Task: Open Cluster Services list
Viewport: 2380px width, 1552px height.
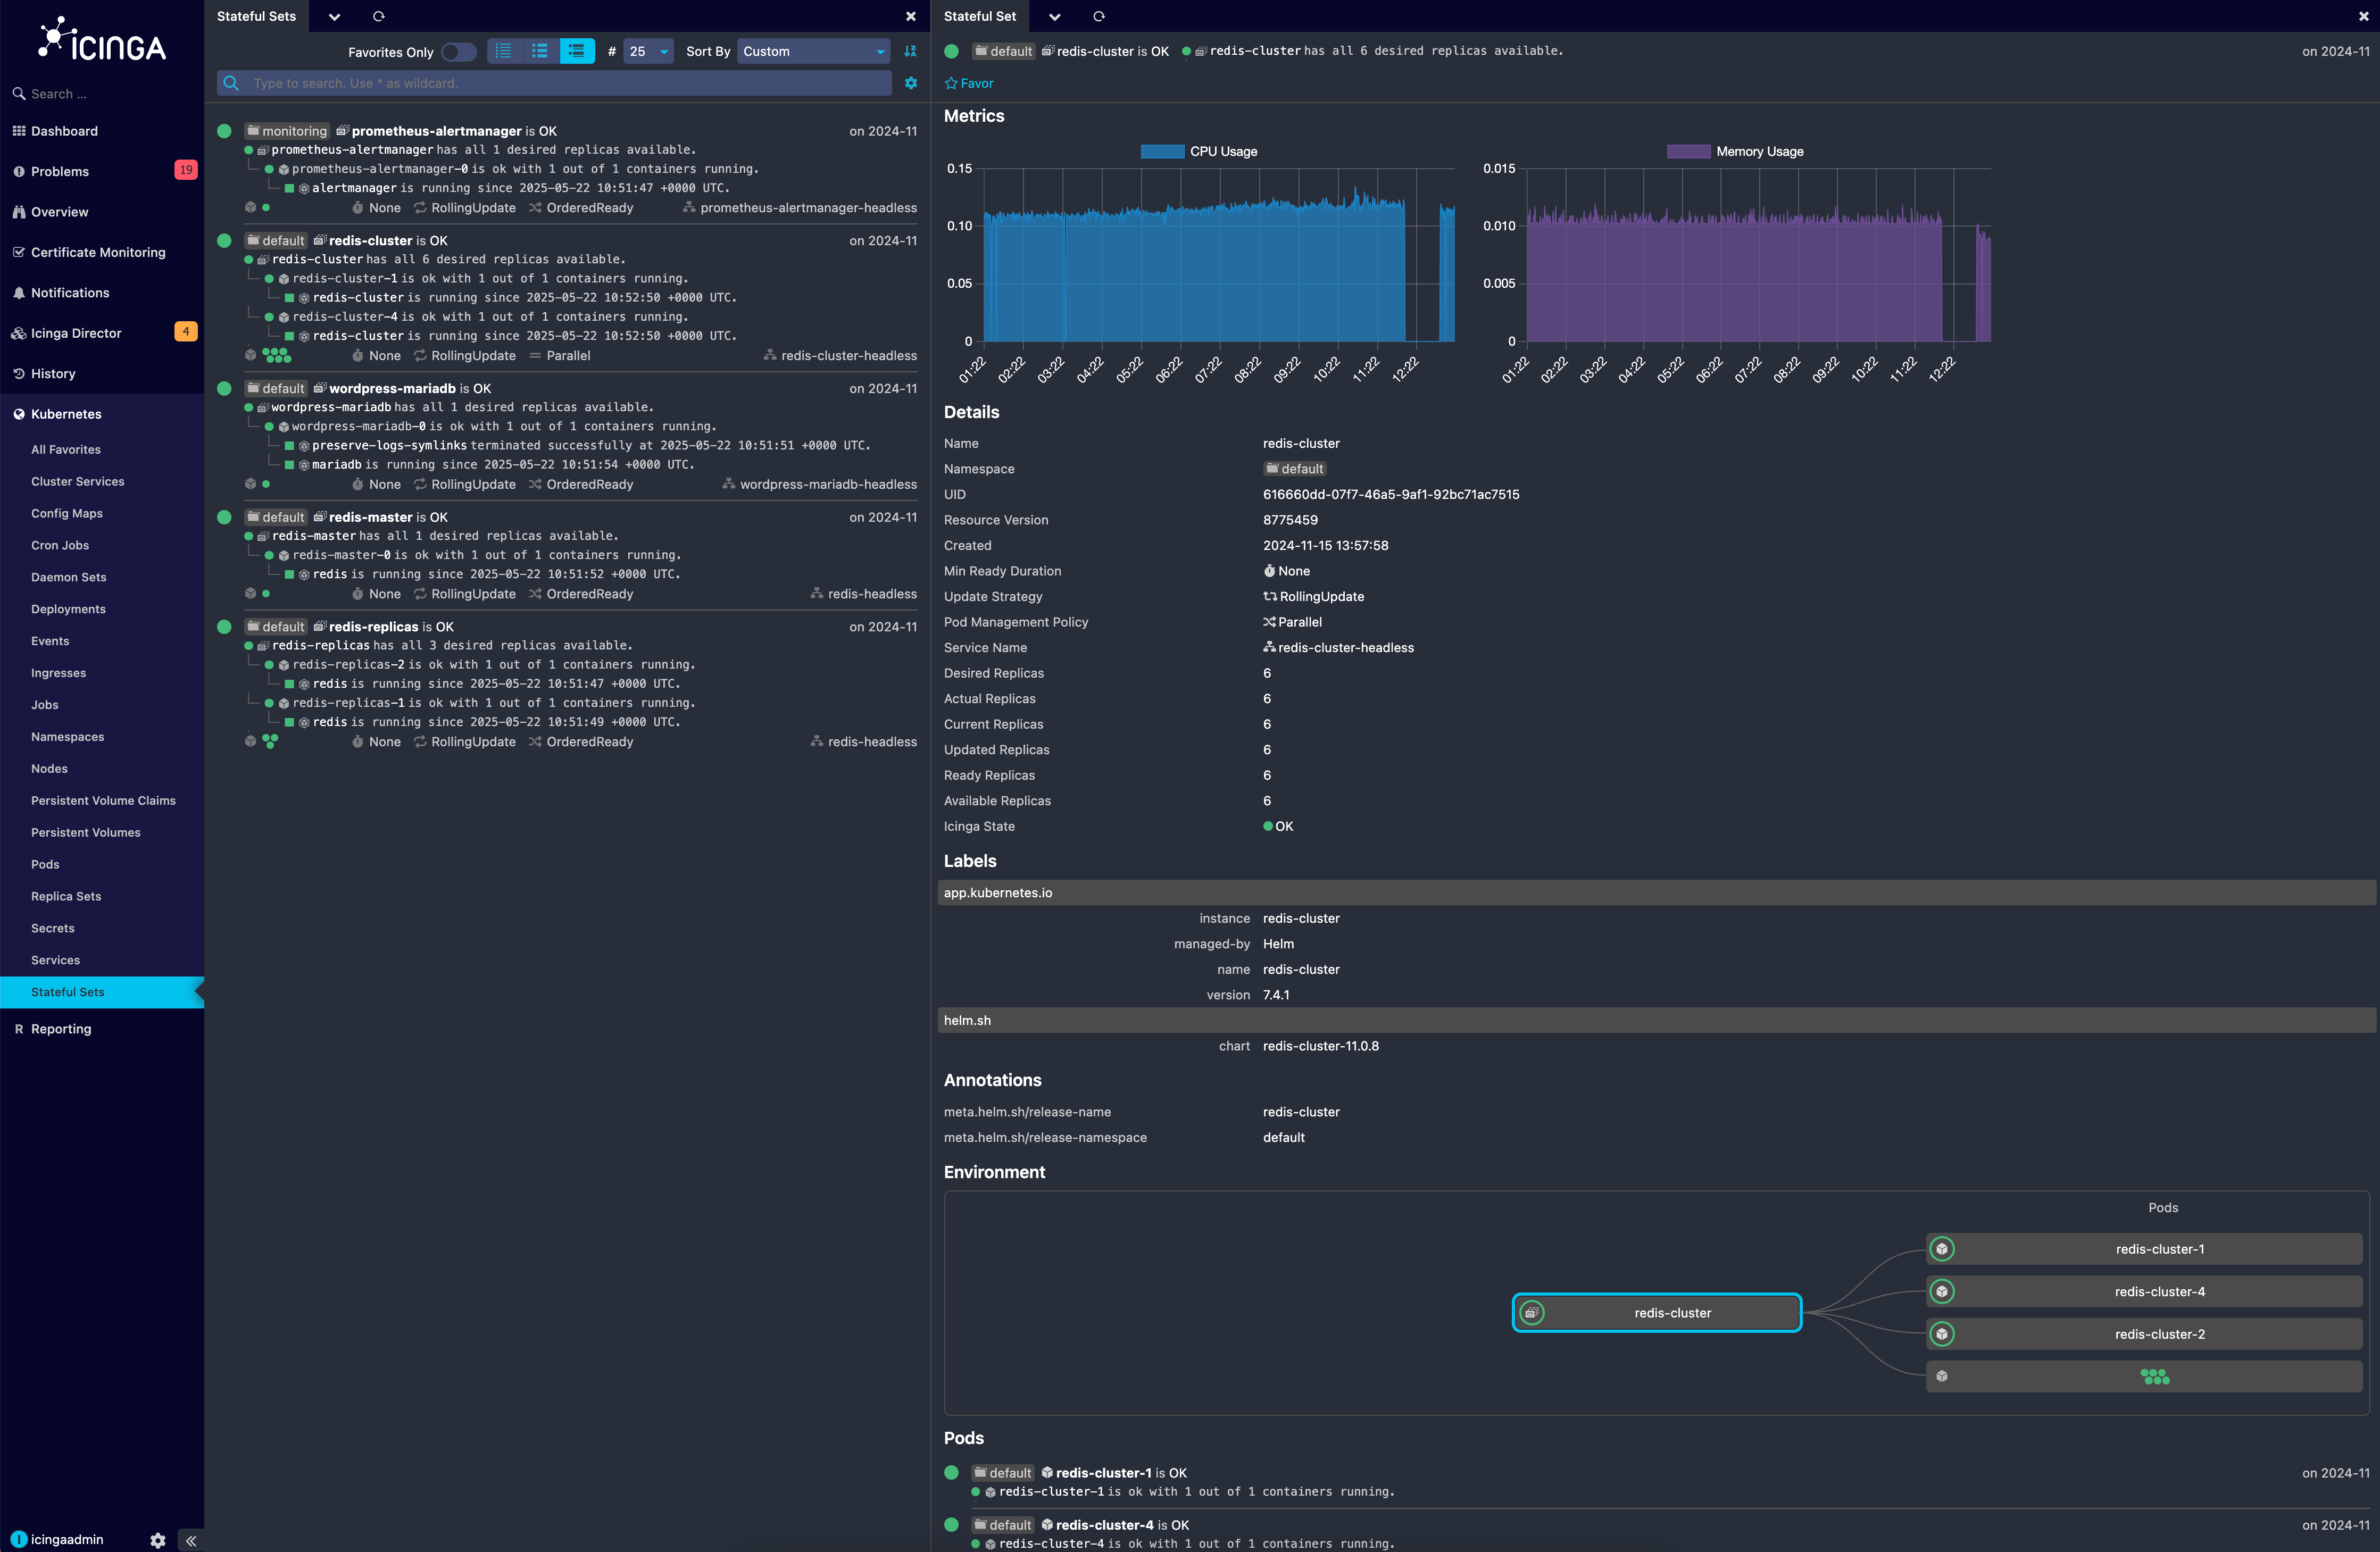Action: (78, 482)
